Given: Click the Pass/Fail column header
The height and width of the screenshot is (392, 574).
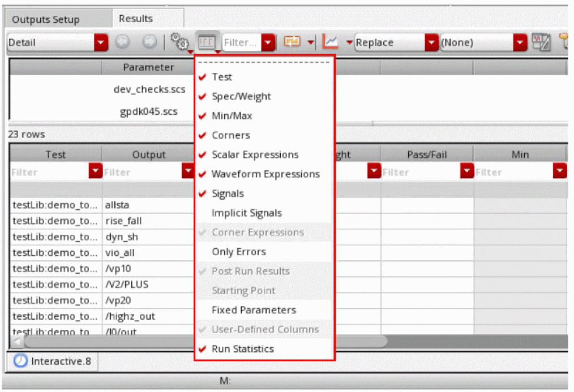Looking at the screenshot, I should point(427,154).
